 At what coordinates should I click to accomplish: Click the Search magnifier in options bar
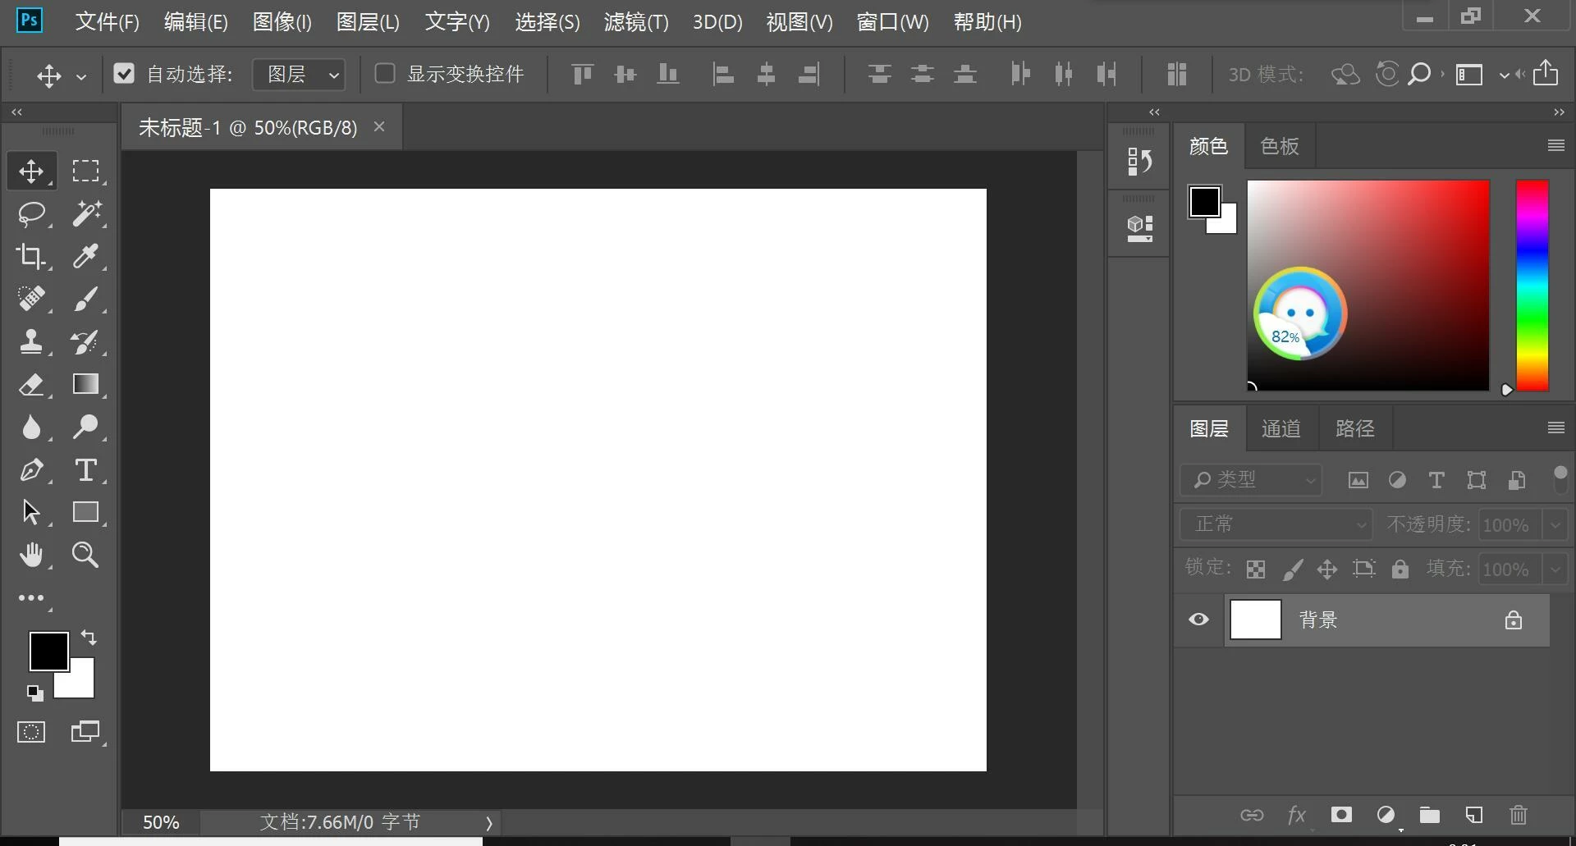pyautogui.click(x=1419, y=74)
